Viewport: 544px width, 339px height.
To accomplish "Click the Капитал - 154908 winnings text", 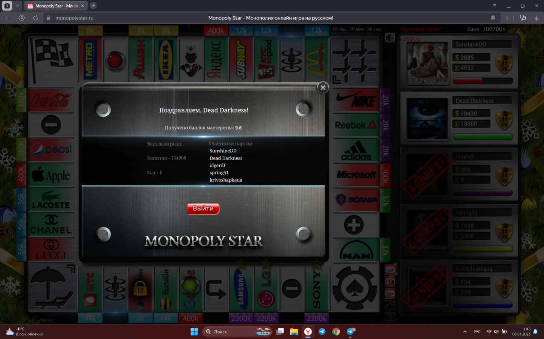I will click(167, 158).
